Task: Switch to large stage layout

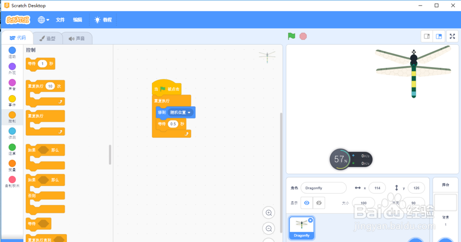Action: click(439, 36)
